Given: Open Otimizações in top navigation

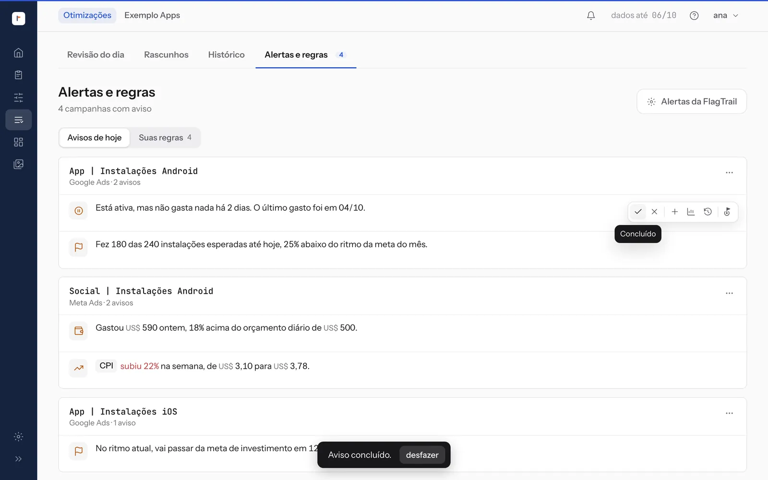Looking at the screenshot, I should [x=87, y=15].
